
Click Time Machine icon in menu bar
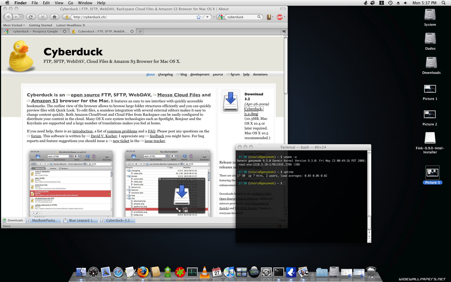click(x=390, y=3)
